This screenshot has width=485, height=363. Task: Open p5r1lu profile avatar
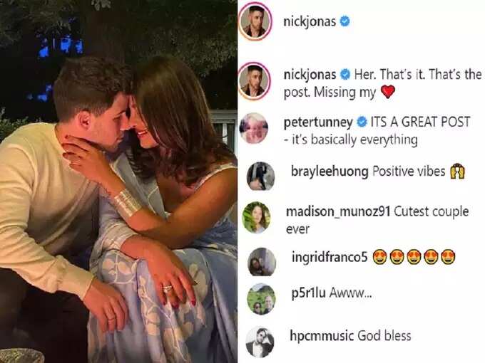point(261,300)
